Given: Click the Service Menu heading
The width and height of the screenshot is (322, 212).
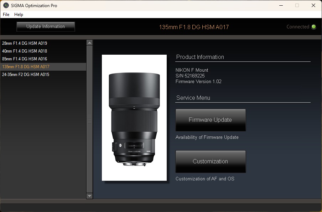Looking at the screenshot, I should pyautogui.click(x=193, y=98).
